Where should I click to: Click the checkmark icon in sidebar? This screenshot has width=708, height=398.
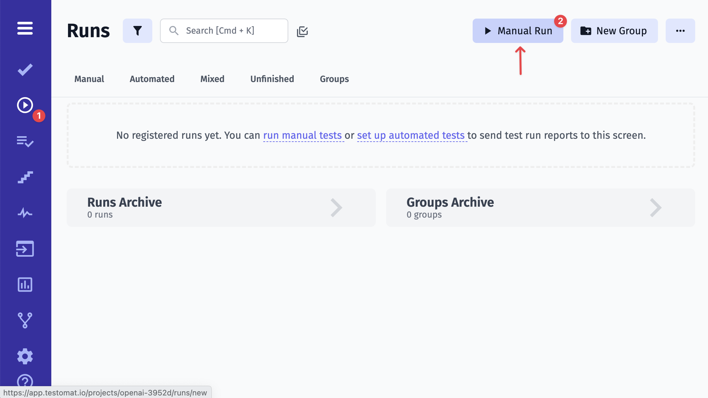pos(25,69)
